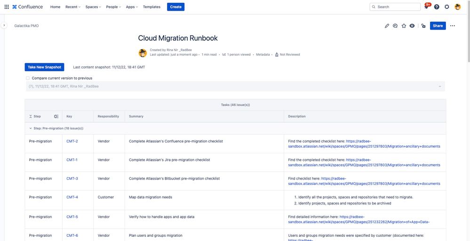Open Templates in the navigation

tap(151, 7)
